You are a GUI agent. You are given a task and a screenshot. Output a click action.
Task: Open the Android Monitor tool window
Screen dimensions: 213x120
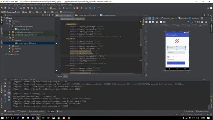click(x=37, y=111)
